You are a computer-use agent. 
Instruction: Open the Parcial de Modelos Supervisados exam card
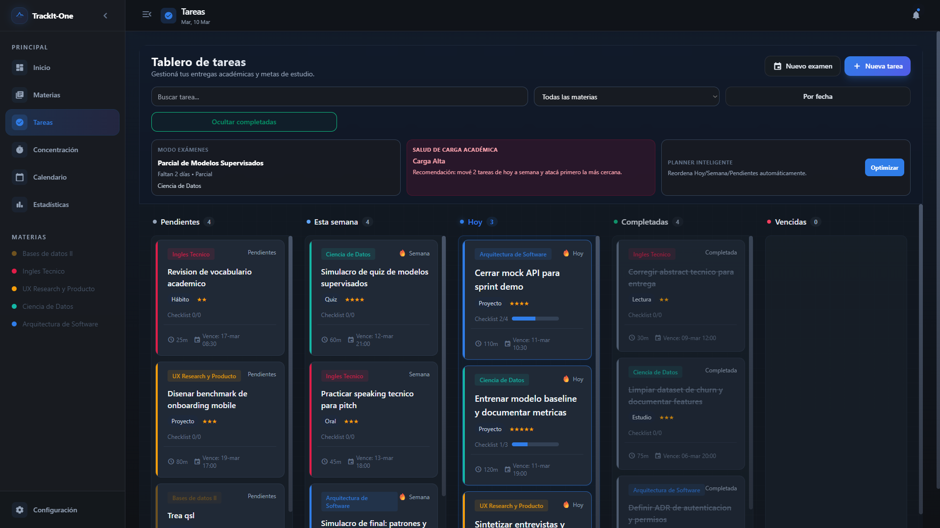[276, 168]
